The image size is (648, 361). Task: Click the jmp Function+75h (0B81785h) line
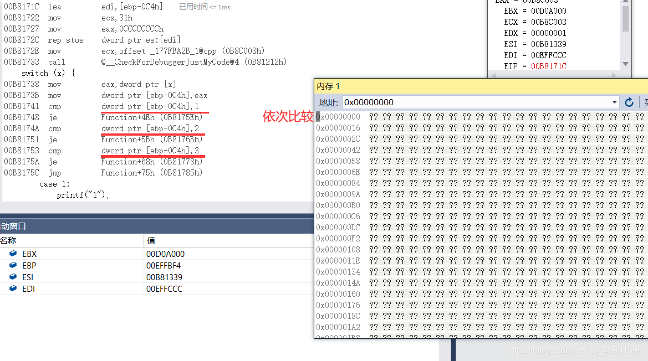[x=103, y=173]
